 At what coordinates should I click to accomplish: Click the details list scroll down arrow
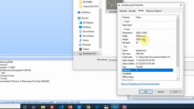178,79
